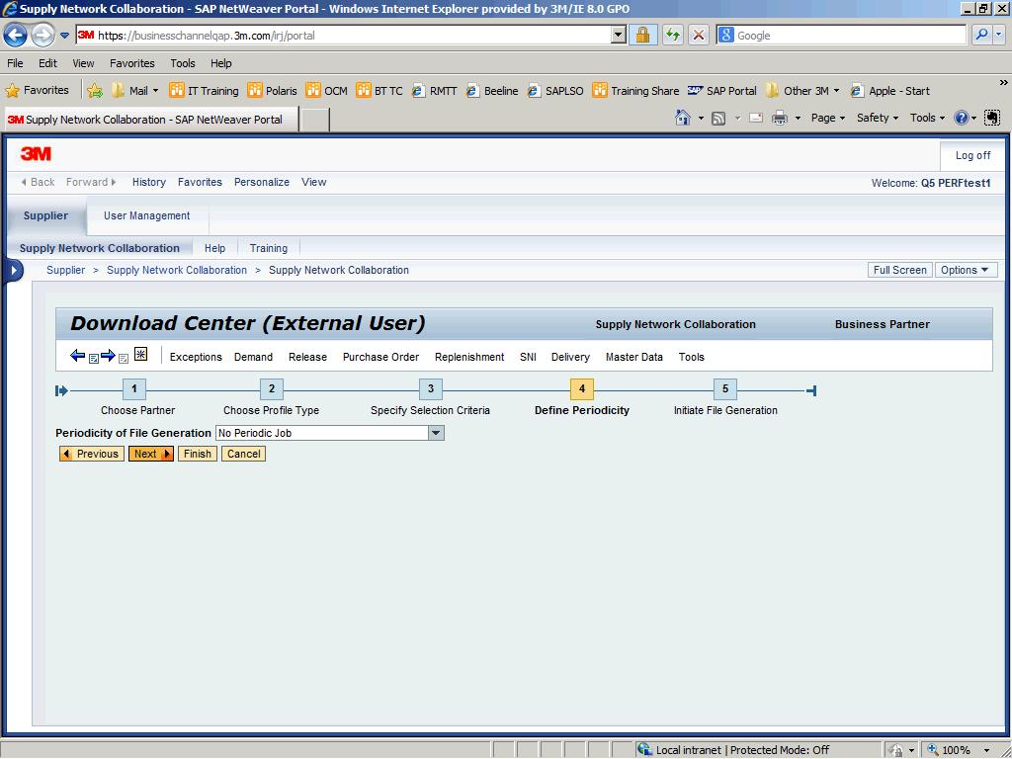Viewport: 1012px width, 759px height.
Task: Click the blank new tab button
Action: [x=315, y=120]
